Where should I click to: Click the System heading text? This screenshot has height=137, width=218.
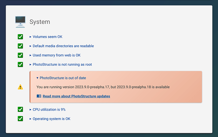click(40, 22)
